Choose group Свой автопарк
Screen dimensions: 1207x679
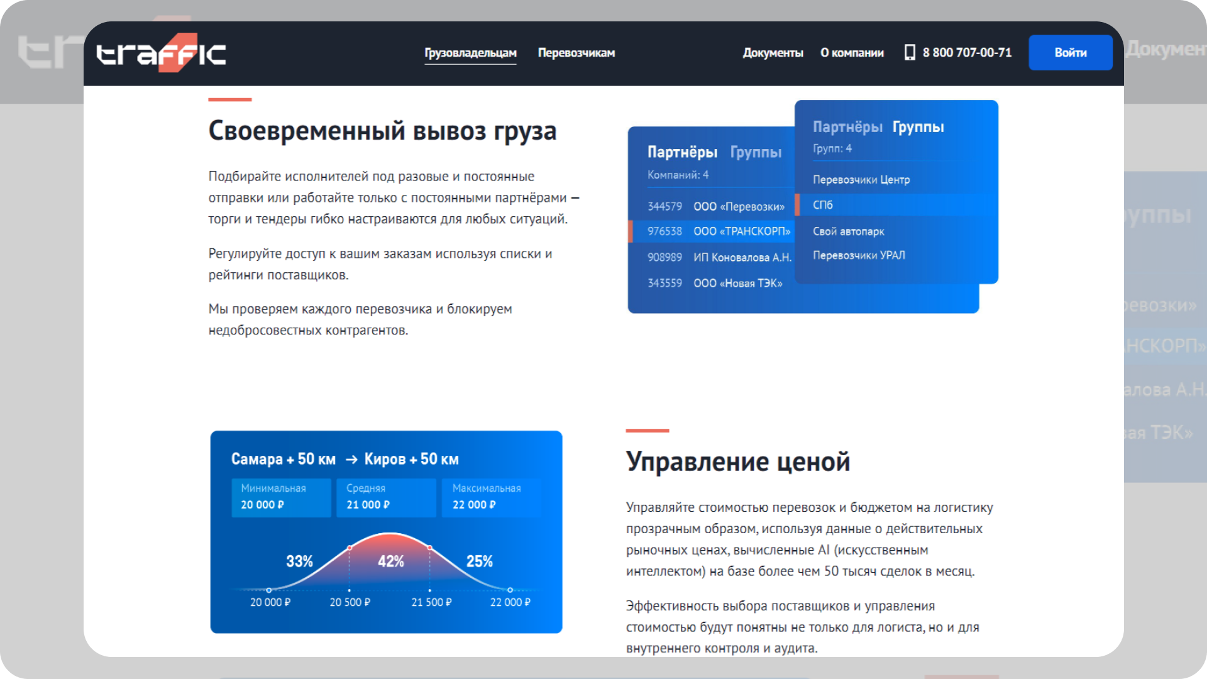pyautogui.click(x=849, y=231)
